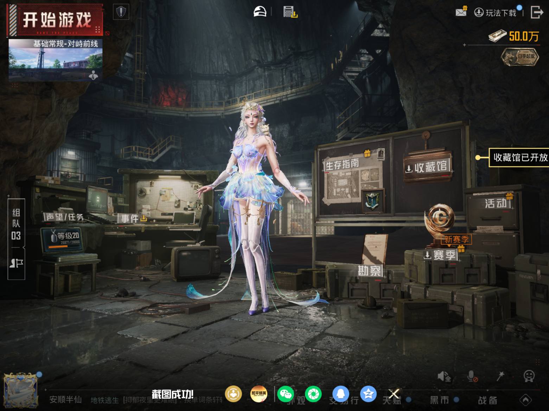Click the gold friends share icon
Image resolution: width=549 pixels, height=411 pixels.
pyautogui.click(x=233, y=394)
